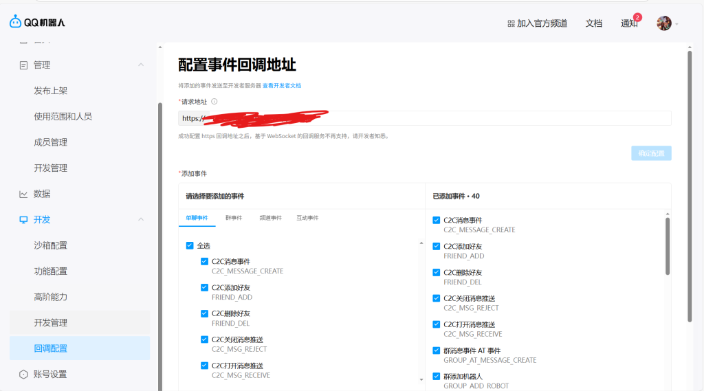Image resolution: width=704 pixels, height=391 pixels.
Task: Open the 通知 notification badge
Action: pyautogui.click(x=637, y=17)
